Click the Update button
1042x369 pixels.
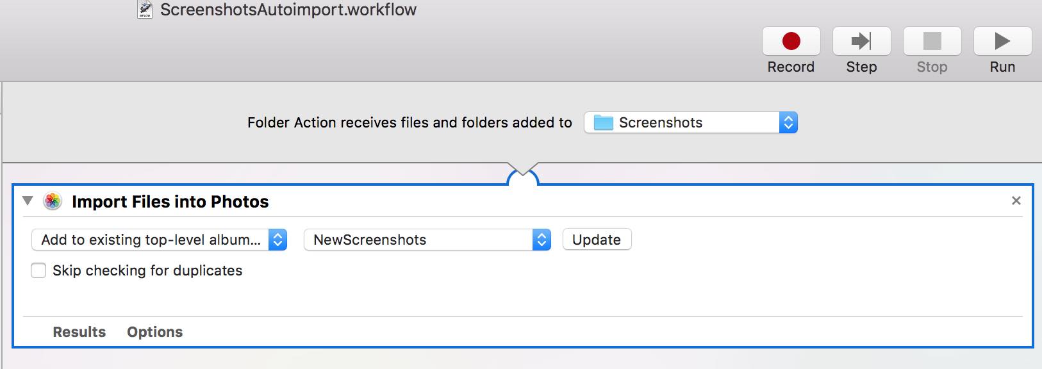pyautogui.click(x=596, y=240)
